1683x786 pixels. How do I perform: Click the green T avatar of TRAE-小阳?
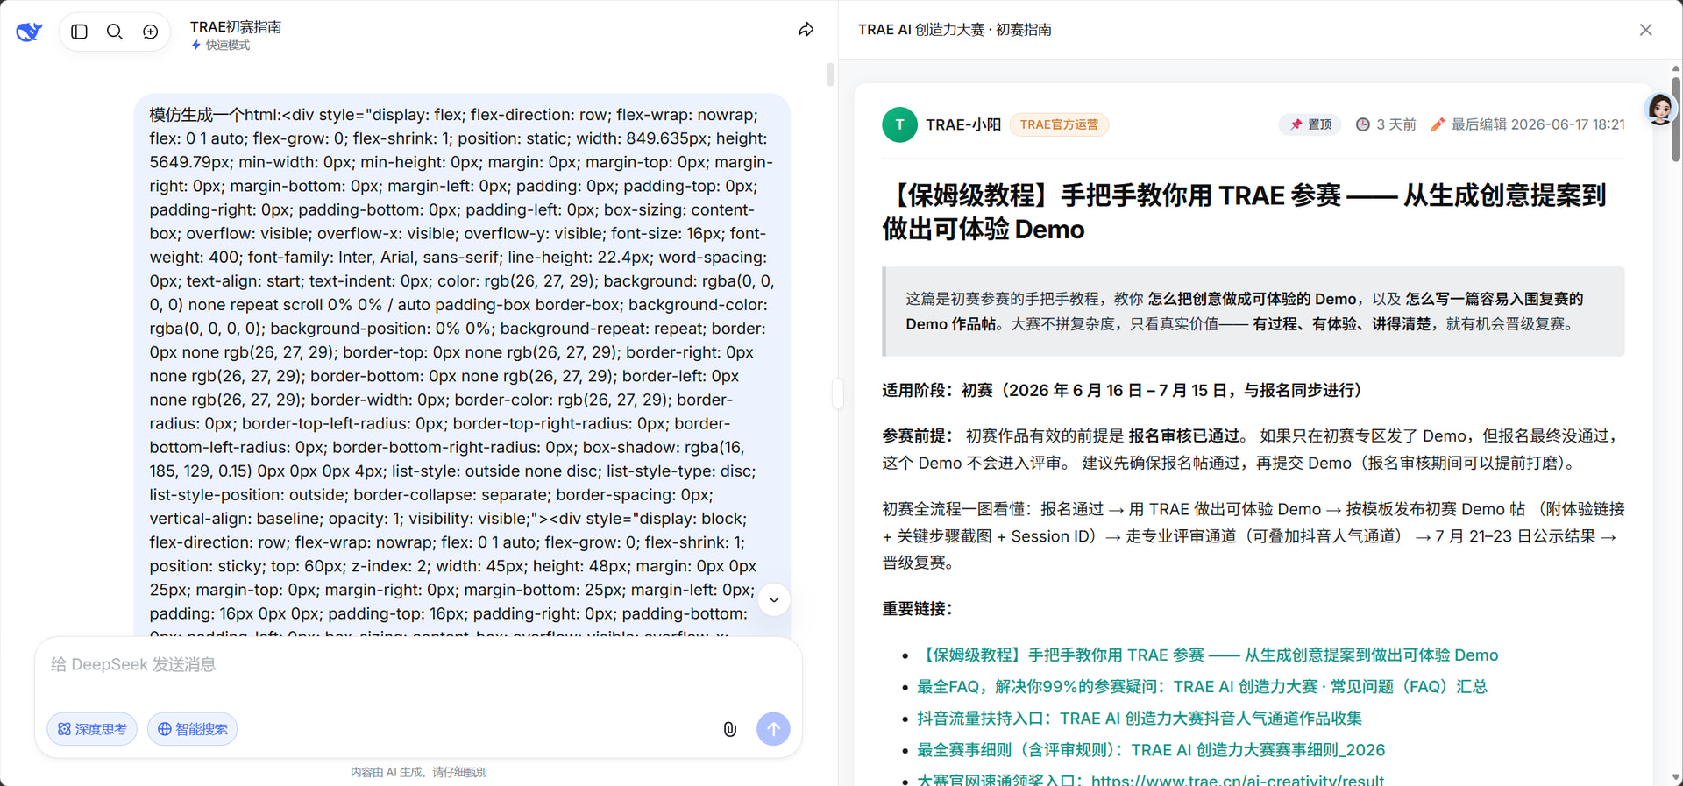coord(899,124)
